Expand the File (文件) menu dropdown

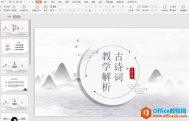coord(6,2)
